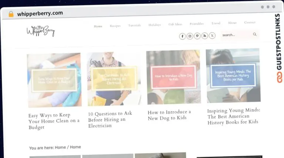The width and height of the screenshot is (284, 158).
Task: Read 'Inspiring Young Minds' history books article
Action: [234, 116]
